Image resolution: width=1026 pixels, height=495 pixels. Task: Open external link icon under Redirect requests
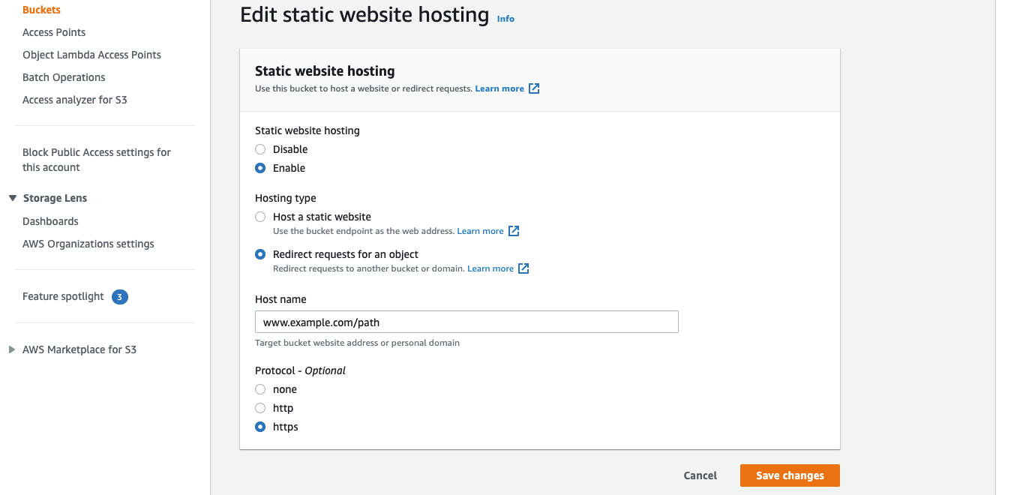pyautogui.click(x=523, y=268)
